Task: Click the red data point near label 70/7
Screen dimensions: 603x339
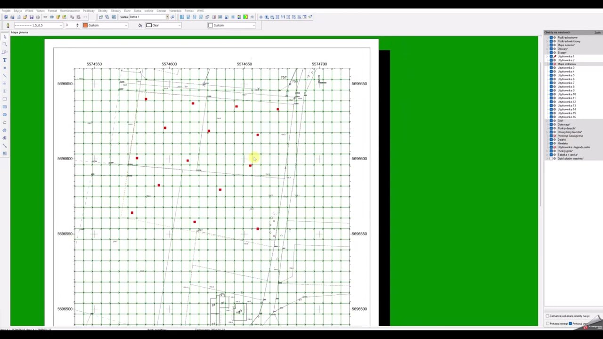Action: pyautogui.click(x=277, y=110)
